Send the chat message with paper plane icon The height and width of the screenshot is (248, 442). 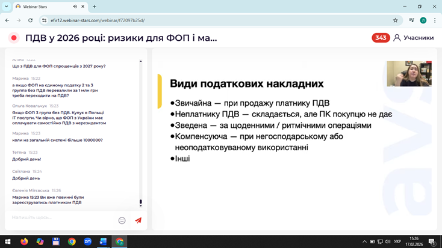[x=138, y=220]
